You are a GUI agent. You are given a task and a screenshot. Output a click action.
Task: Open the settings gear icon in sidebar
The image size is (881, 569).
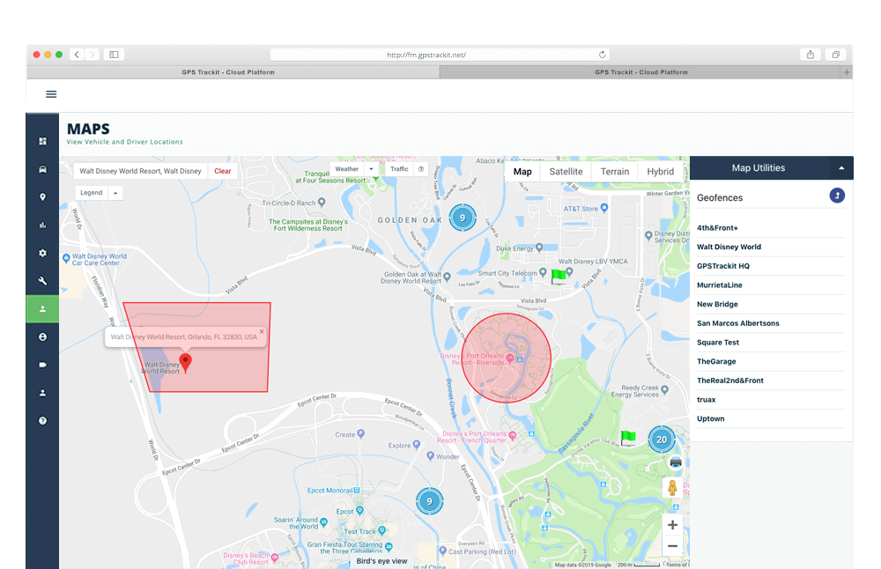coord(42,254)
